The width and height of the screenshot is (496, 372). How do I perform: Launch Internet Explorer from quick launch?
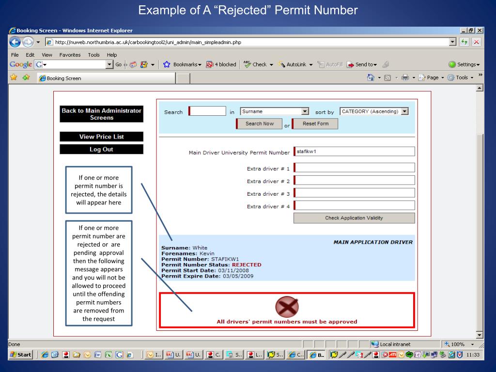pyautogui.click(x=45, y=355)
